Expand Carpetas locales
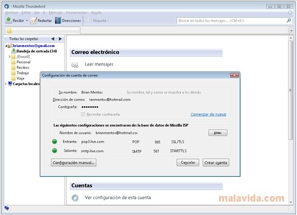 6,84
